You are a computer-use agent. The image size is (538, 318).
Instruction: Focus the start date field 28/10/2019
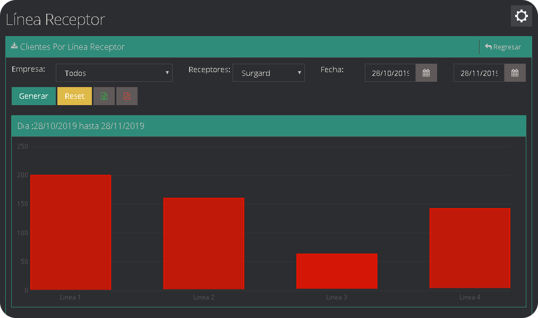[390, 73]
